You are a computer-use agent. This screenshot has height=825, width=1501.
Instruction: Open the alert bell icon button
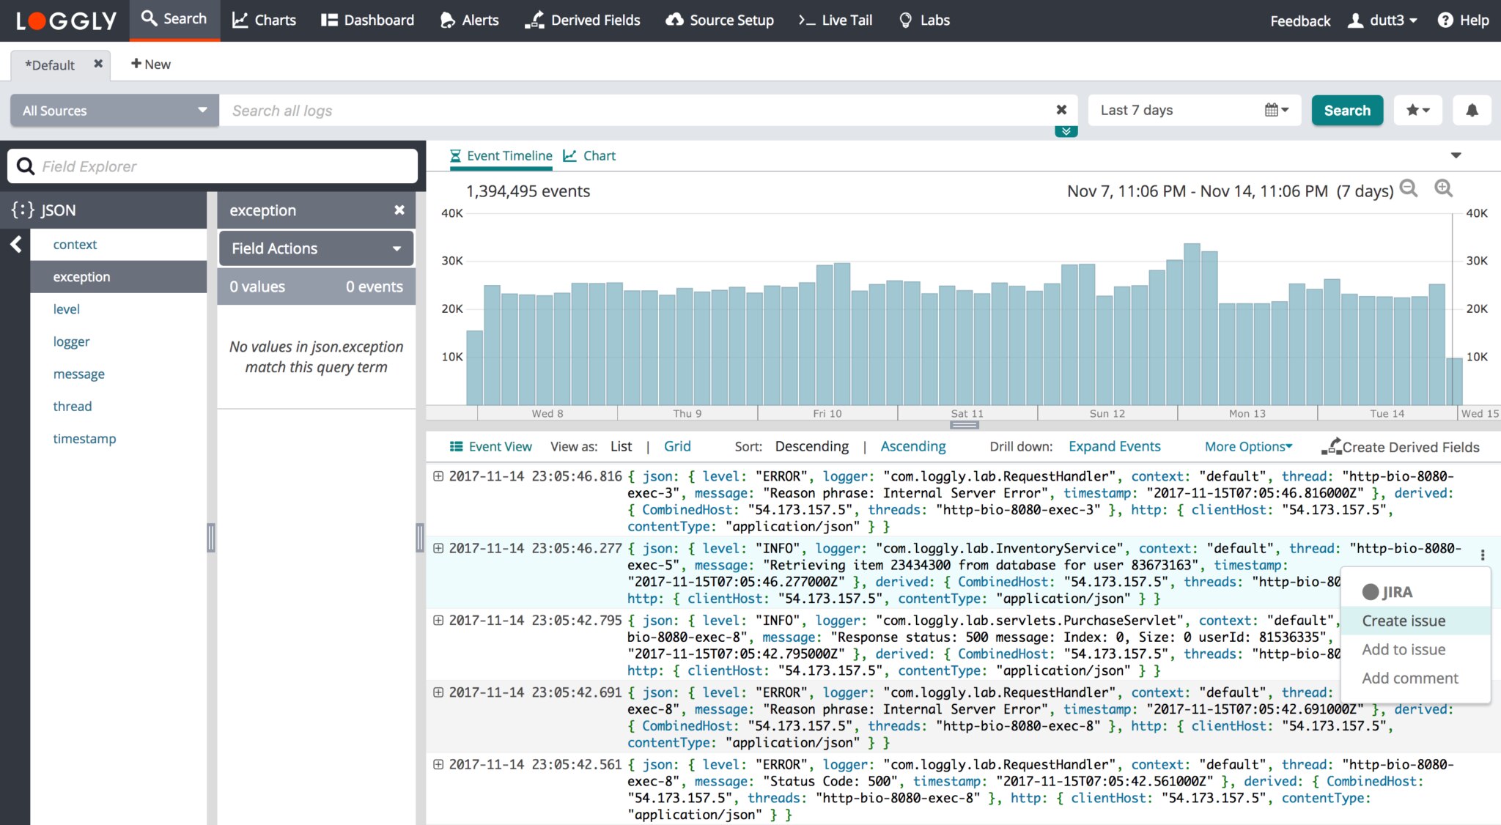pos(1472,111)
